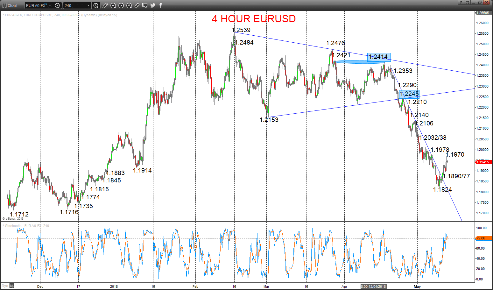The height and width of the screenshot is (290, 493).
Task: Click the May label on time axis
Action: pyautogui.click(x=417, y=286)
